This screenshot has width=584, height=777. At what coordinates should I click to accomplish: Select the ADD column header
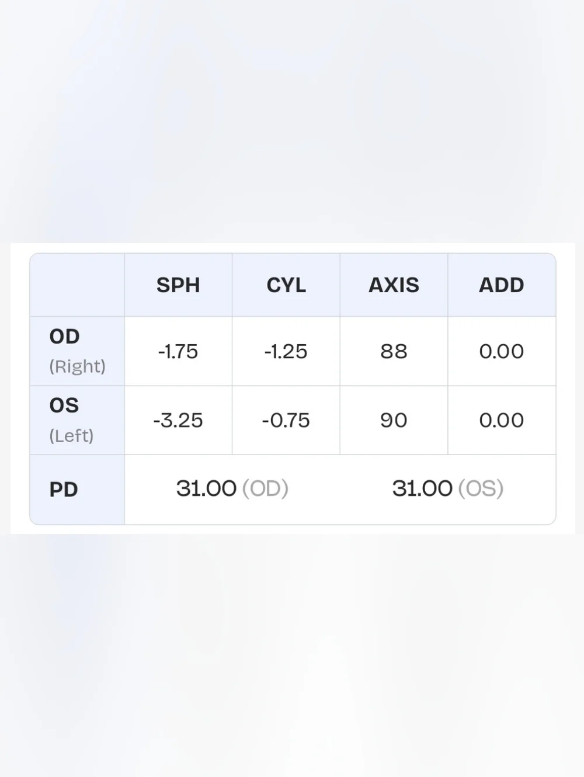click(x=502, y=285)
